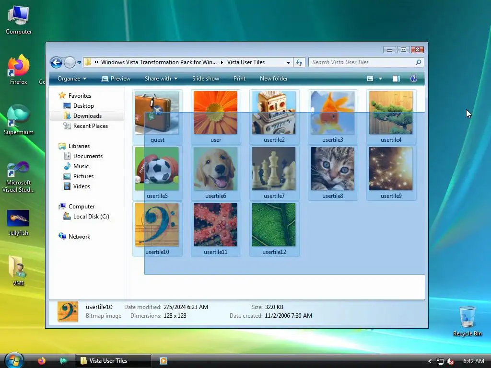The image size is (491, 368).
Task: Open Explorer help icon
Action: pyautogui.click(x=414, y=79)
